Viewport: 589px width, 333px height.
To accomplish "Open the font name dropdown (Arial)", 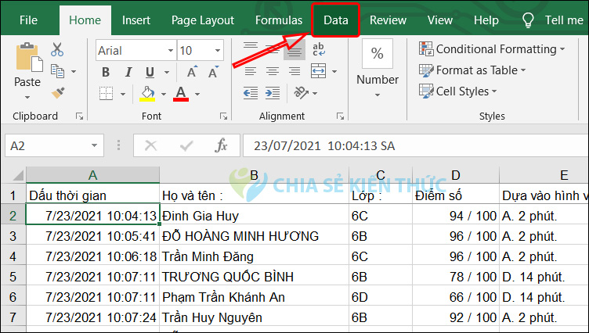I will click(171, 51).
